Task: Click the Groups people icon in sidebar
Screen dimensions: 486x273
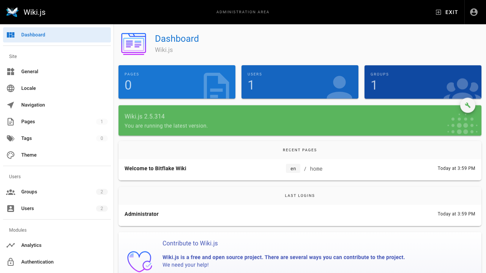Action: click(x=11, y=192)
